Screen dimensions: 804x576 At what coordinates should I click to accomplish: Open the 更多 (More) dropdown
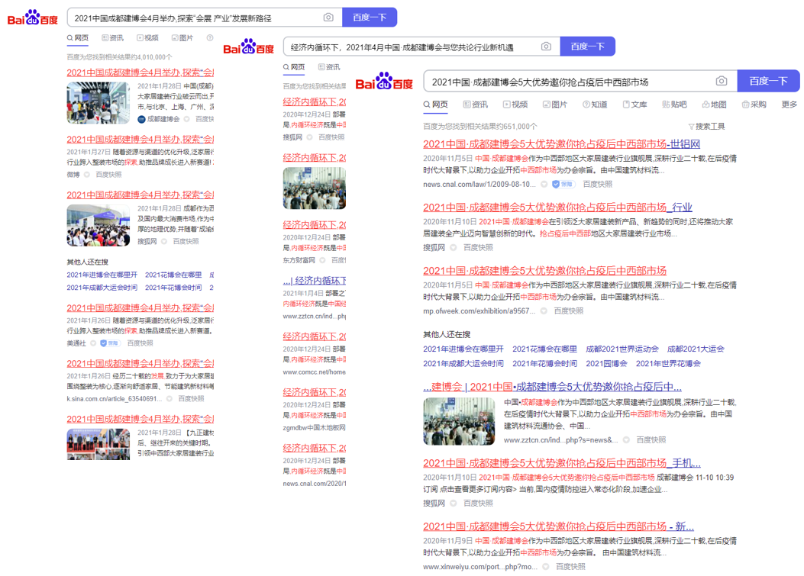point(788,104)
